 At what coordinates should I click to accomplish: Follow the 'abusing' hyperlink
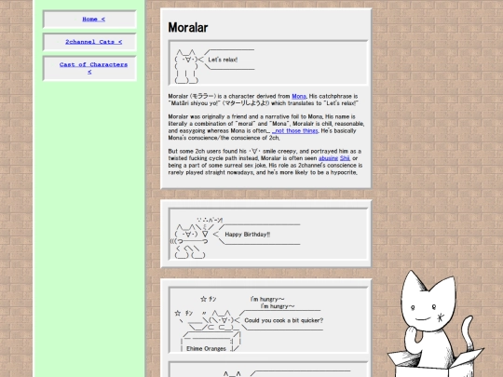point(328,158)
